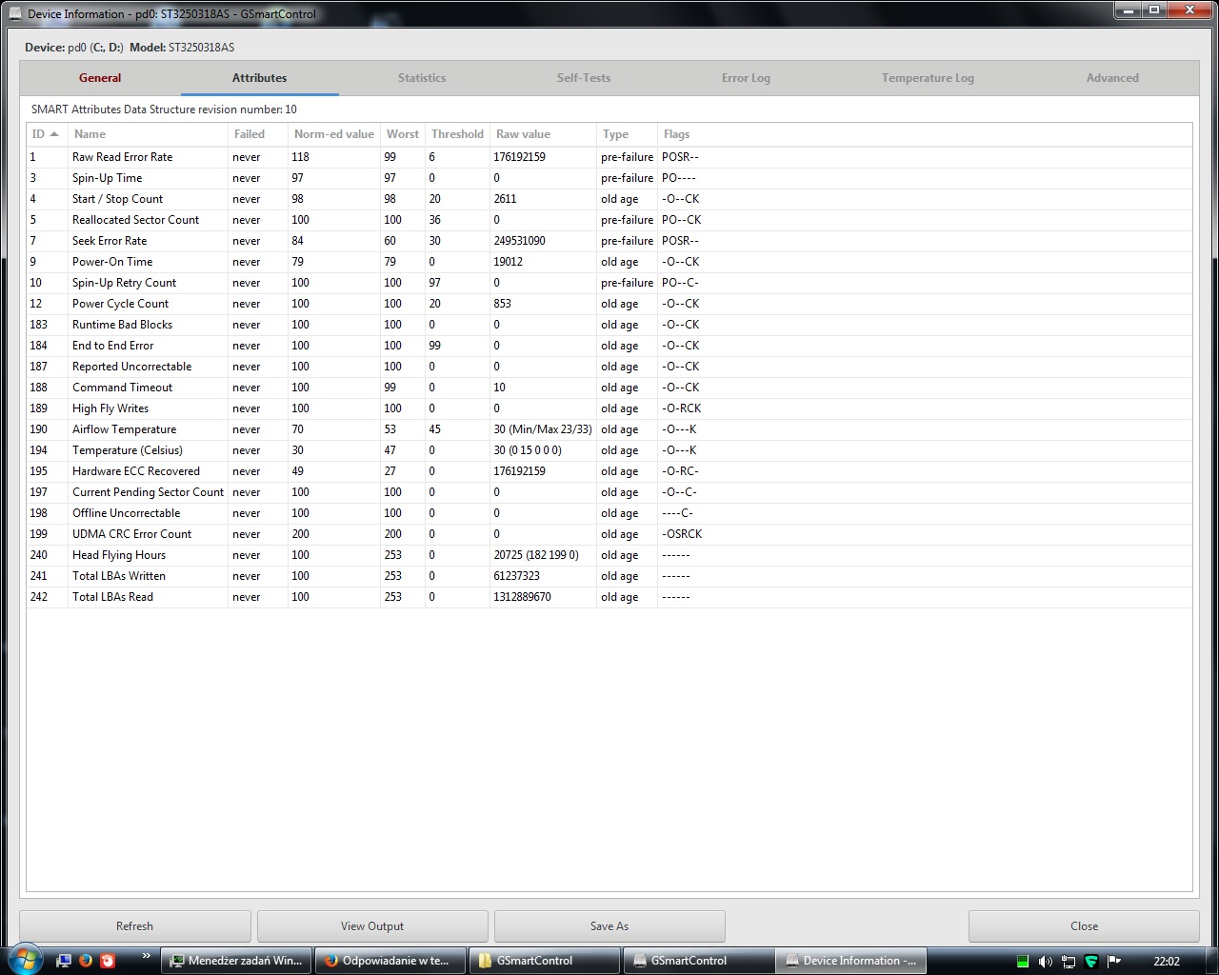Select the Raw Read Error Rate row
The image size is (1219, 975).
(609, 157)
